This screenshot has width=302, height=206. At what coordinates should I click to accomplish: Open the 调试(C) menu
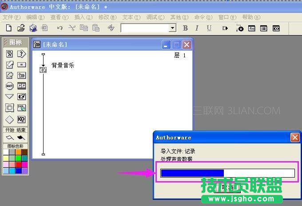155,17
